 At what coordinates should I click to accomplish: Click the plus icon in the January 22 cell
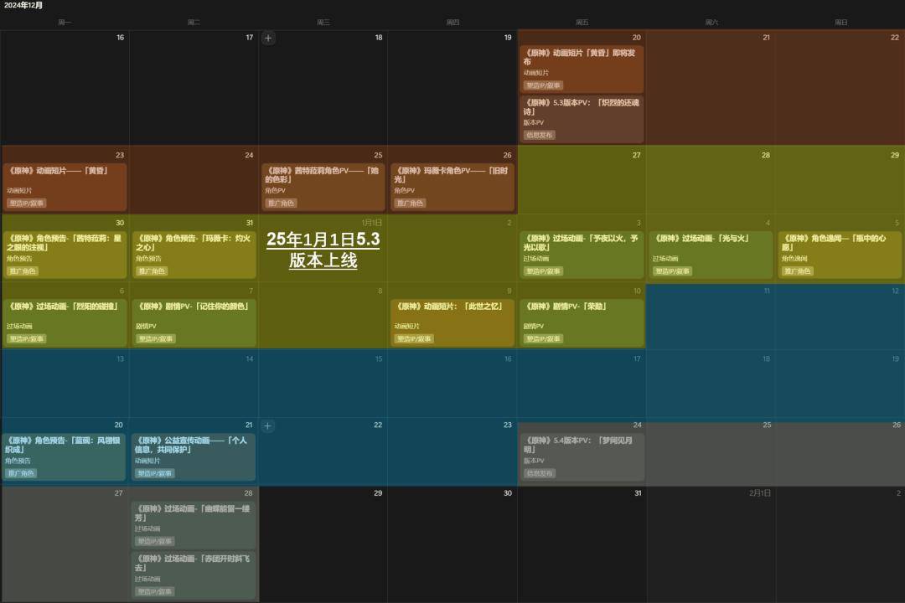click(x=268, y=425)
